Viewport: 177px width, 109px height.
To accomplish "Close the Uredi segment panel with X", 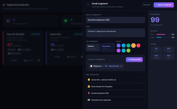I will pos(88,5).
